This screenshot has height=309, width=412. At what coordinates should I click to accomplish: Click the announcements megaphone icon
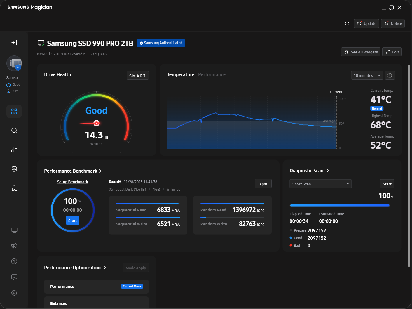pos(14,246)
